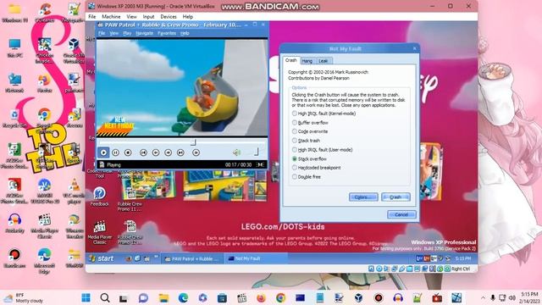Viewport: 542px width, 305px height.
Task: Select the Crash tab in Not My Fault
Action: pyautogui.click(x=291, y=60)
